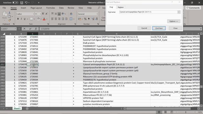Screen dimensions: 203x114
Task: Click Decrease Decimal icon
Action: click(x=96, y=19)
